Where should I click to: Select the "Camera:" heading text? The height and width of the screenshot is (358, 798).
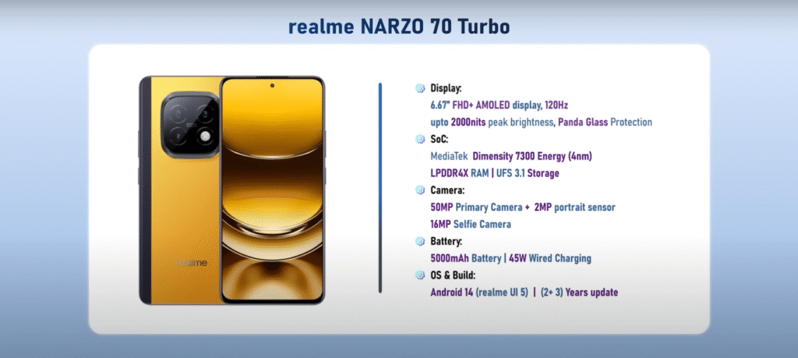pos(447,190)
